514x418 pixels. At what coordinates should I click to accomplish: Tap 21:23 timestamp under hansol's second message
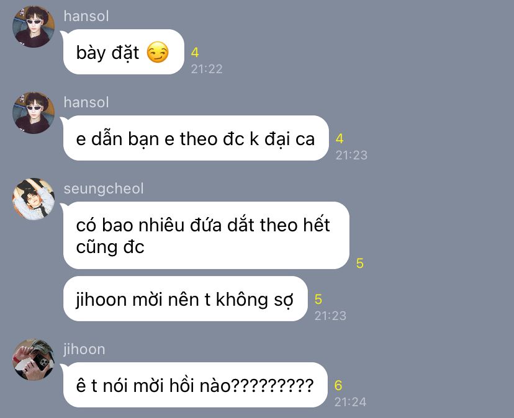[351, 155]
